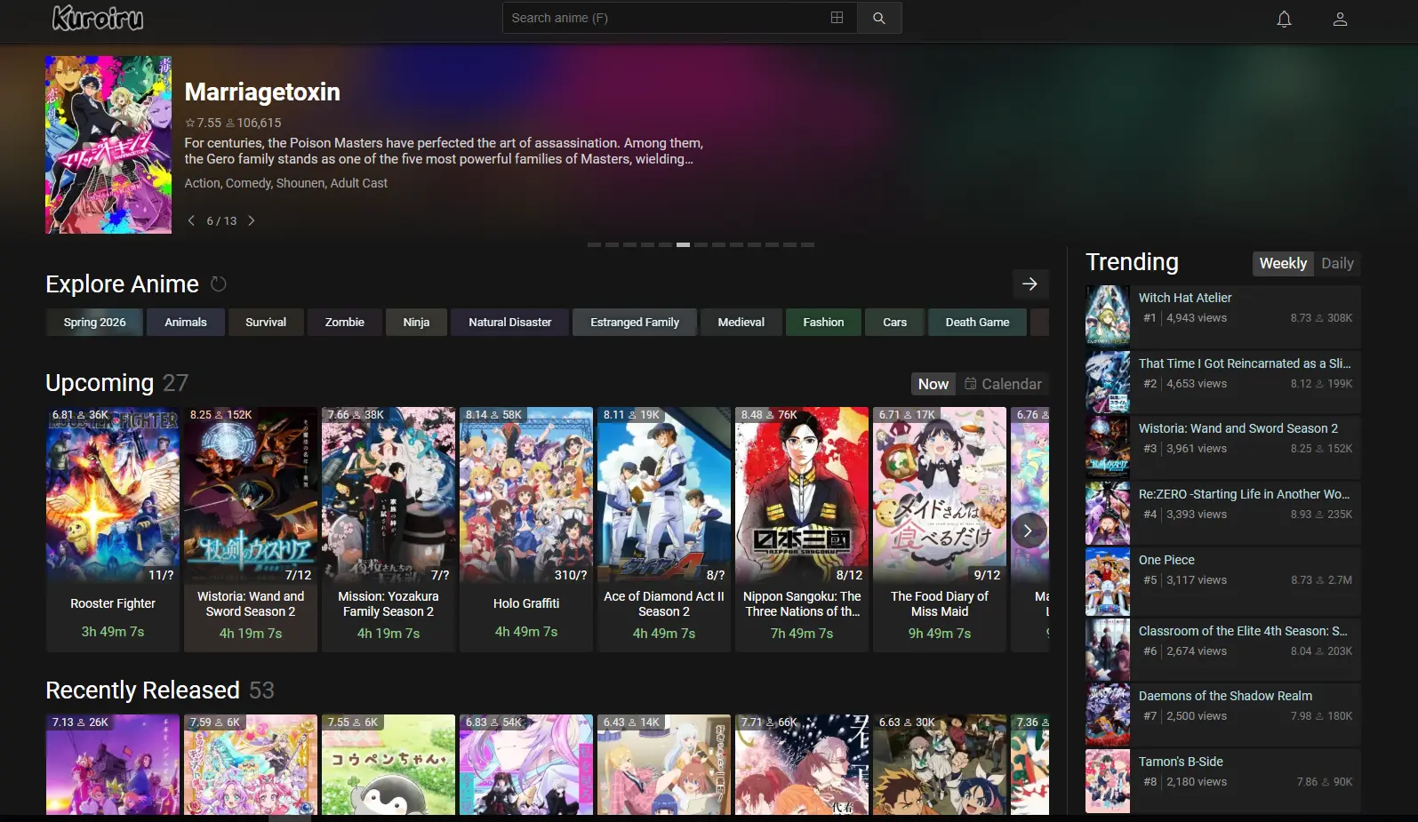
Task: Select the Animals tag
Action: pyautogui.click(x=186, y=323)
